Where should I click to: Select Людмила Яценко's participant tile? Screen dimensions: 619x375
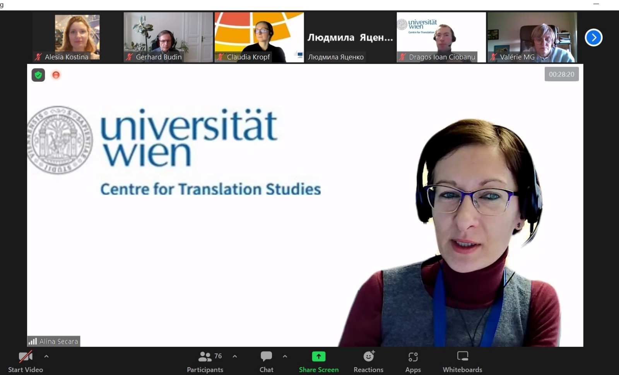click(350, 37)
